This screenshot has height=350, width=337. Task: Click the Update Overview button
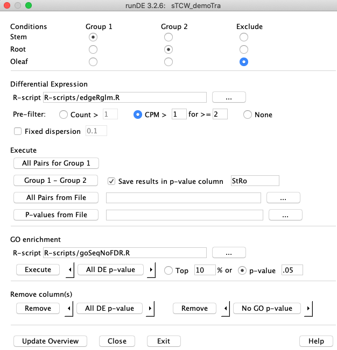tap(50, 341)
